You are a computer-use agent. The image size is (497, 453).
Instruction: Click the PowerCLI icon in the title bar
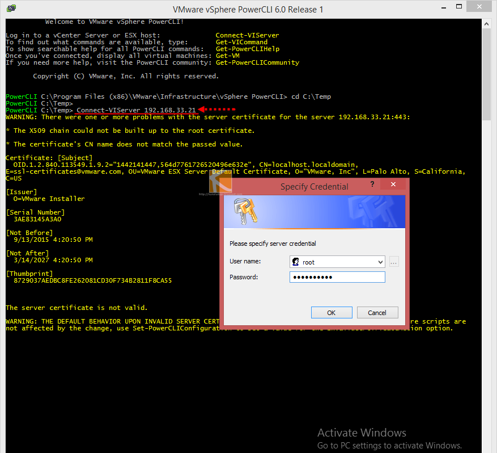pyautogui.click(x=11, y=7)
